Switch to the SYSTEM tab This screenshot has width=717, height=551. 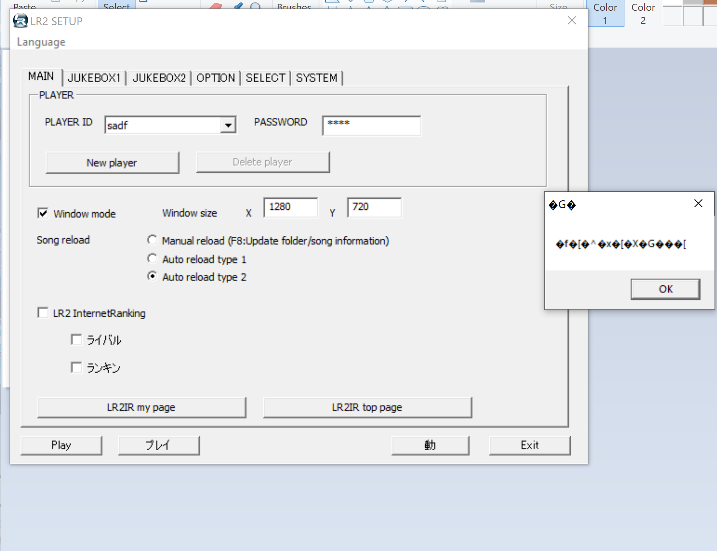tap(317, 78)
